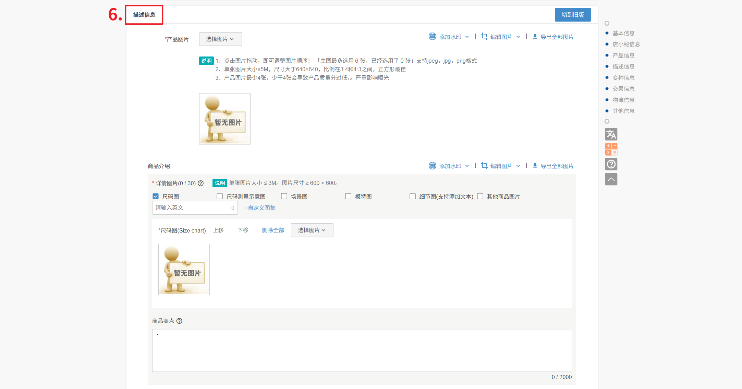
Task: Uncheck the 尺码图 checkbox
Action: pos(156,196)
